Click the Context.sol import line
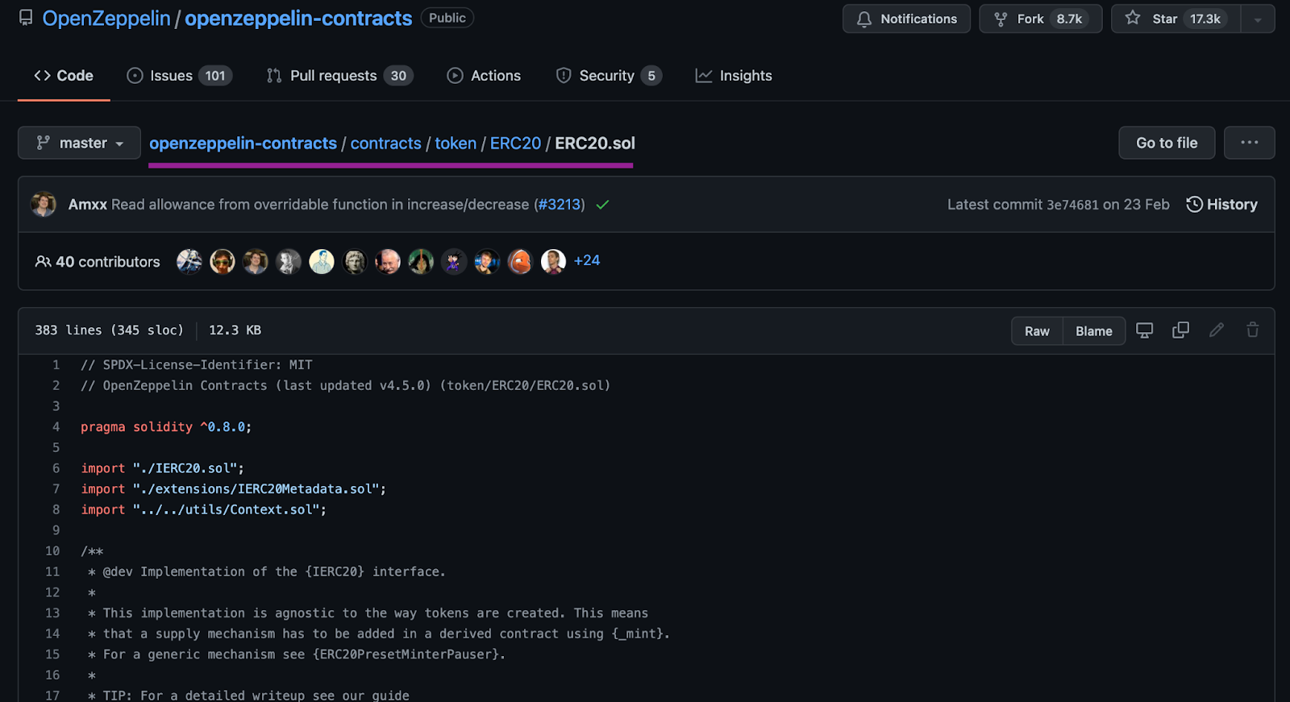Image resolution: width=1290 pixels, height=702 pixels. [x=204, y=510]
